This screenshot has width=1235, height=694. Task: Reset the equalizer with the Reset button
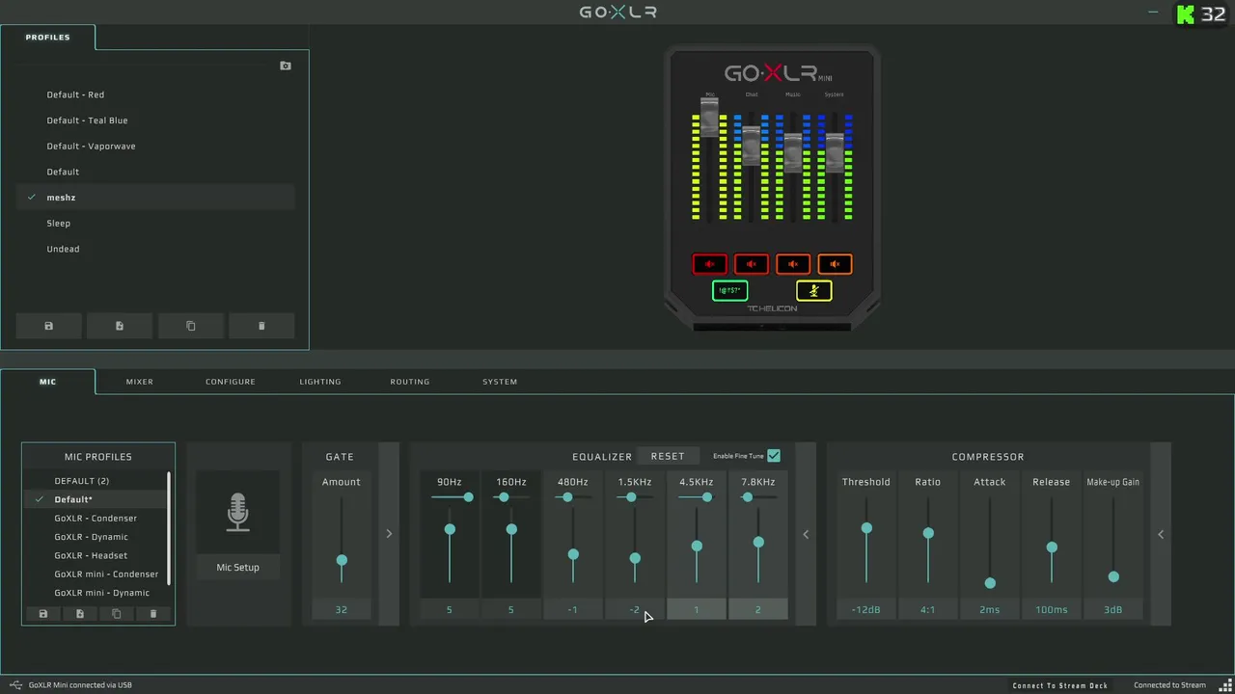668,456
